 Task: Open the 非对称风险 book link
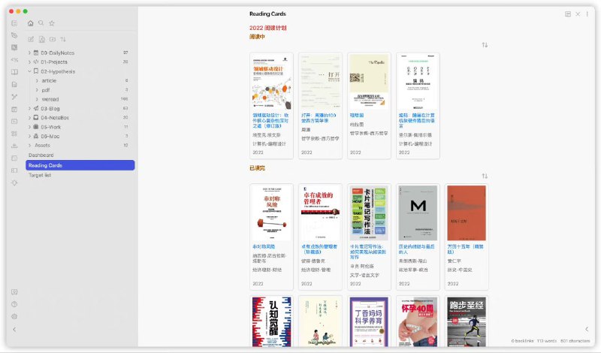pyautogui.click(x=264, y=246)
